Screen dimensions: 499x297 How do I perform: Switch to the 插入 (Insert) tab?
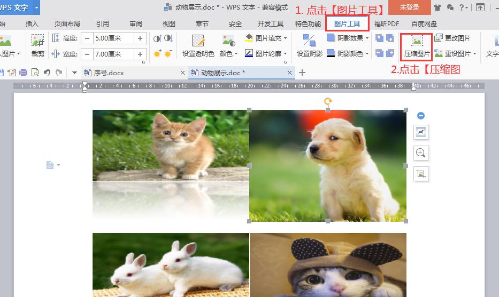click(x=32, y=24)
